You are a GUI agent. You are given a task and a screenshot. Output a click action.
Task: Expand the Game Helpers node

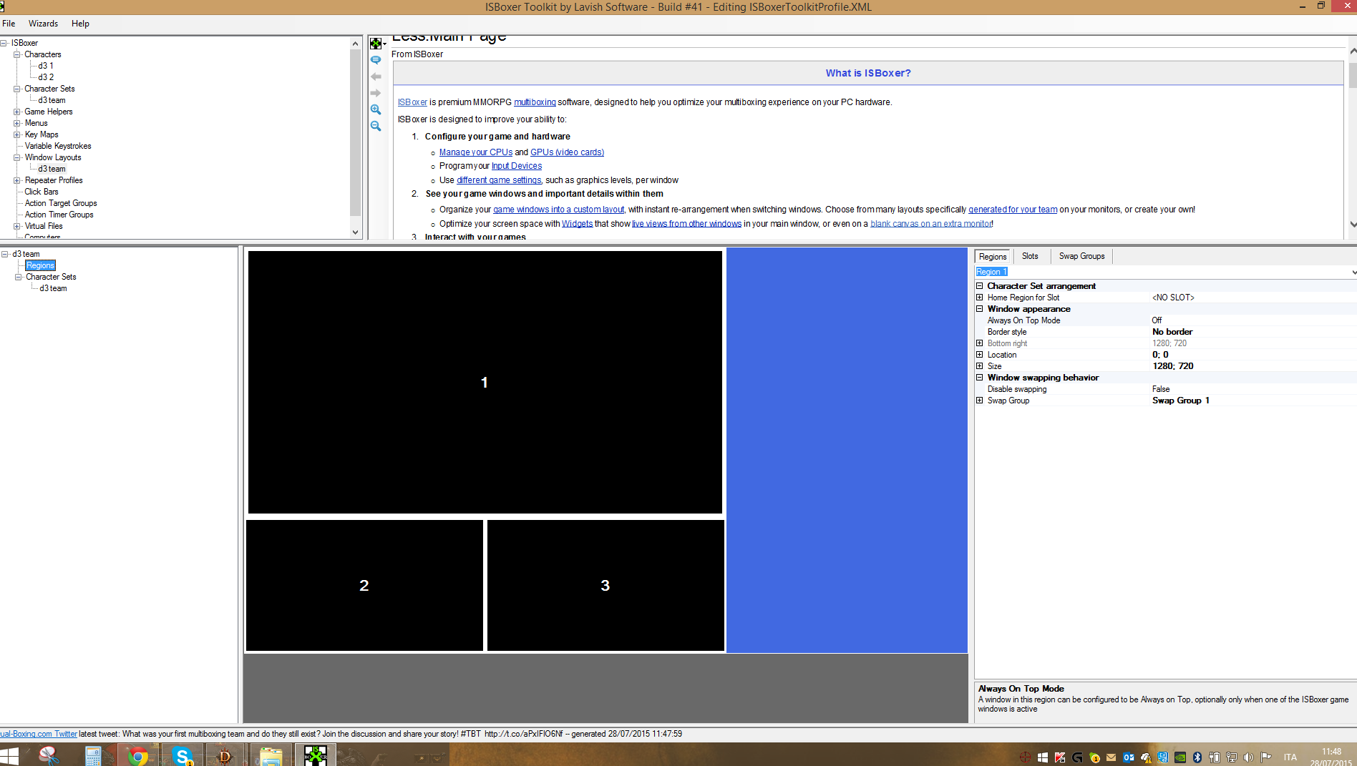pyautogui.click(x=17, y=112)
